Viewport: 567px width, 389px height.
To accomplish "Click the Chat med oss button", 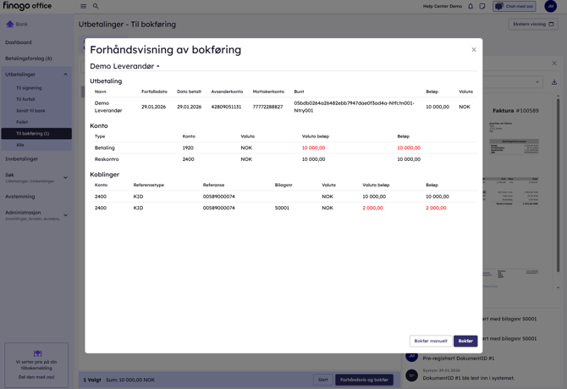I will tap(514, 6).
